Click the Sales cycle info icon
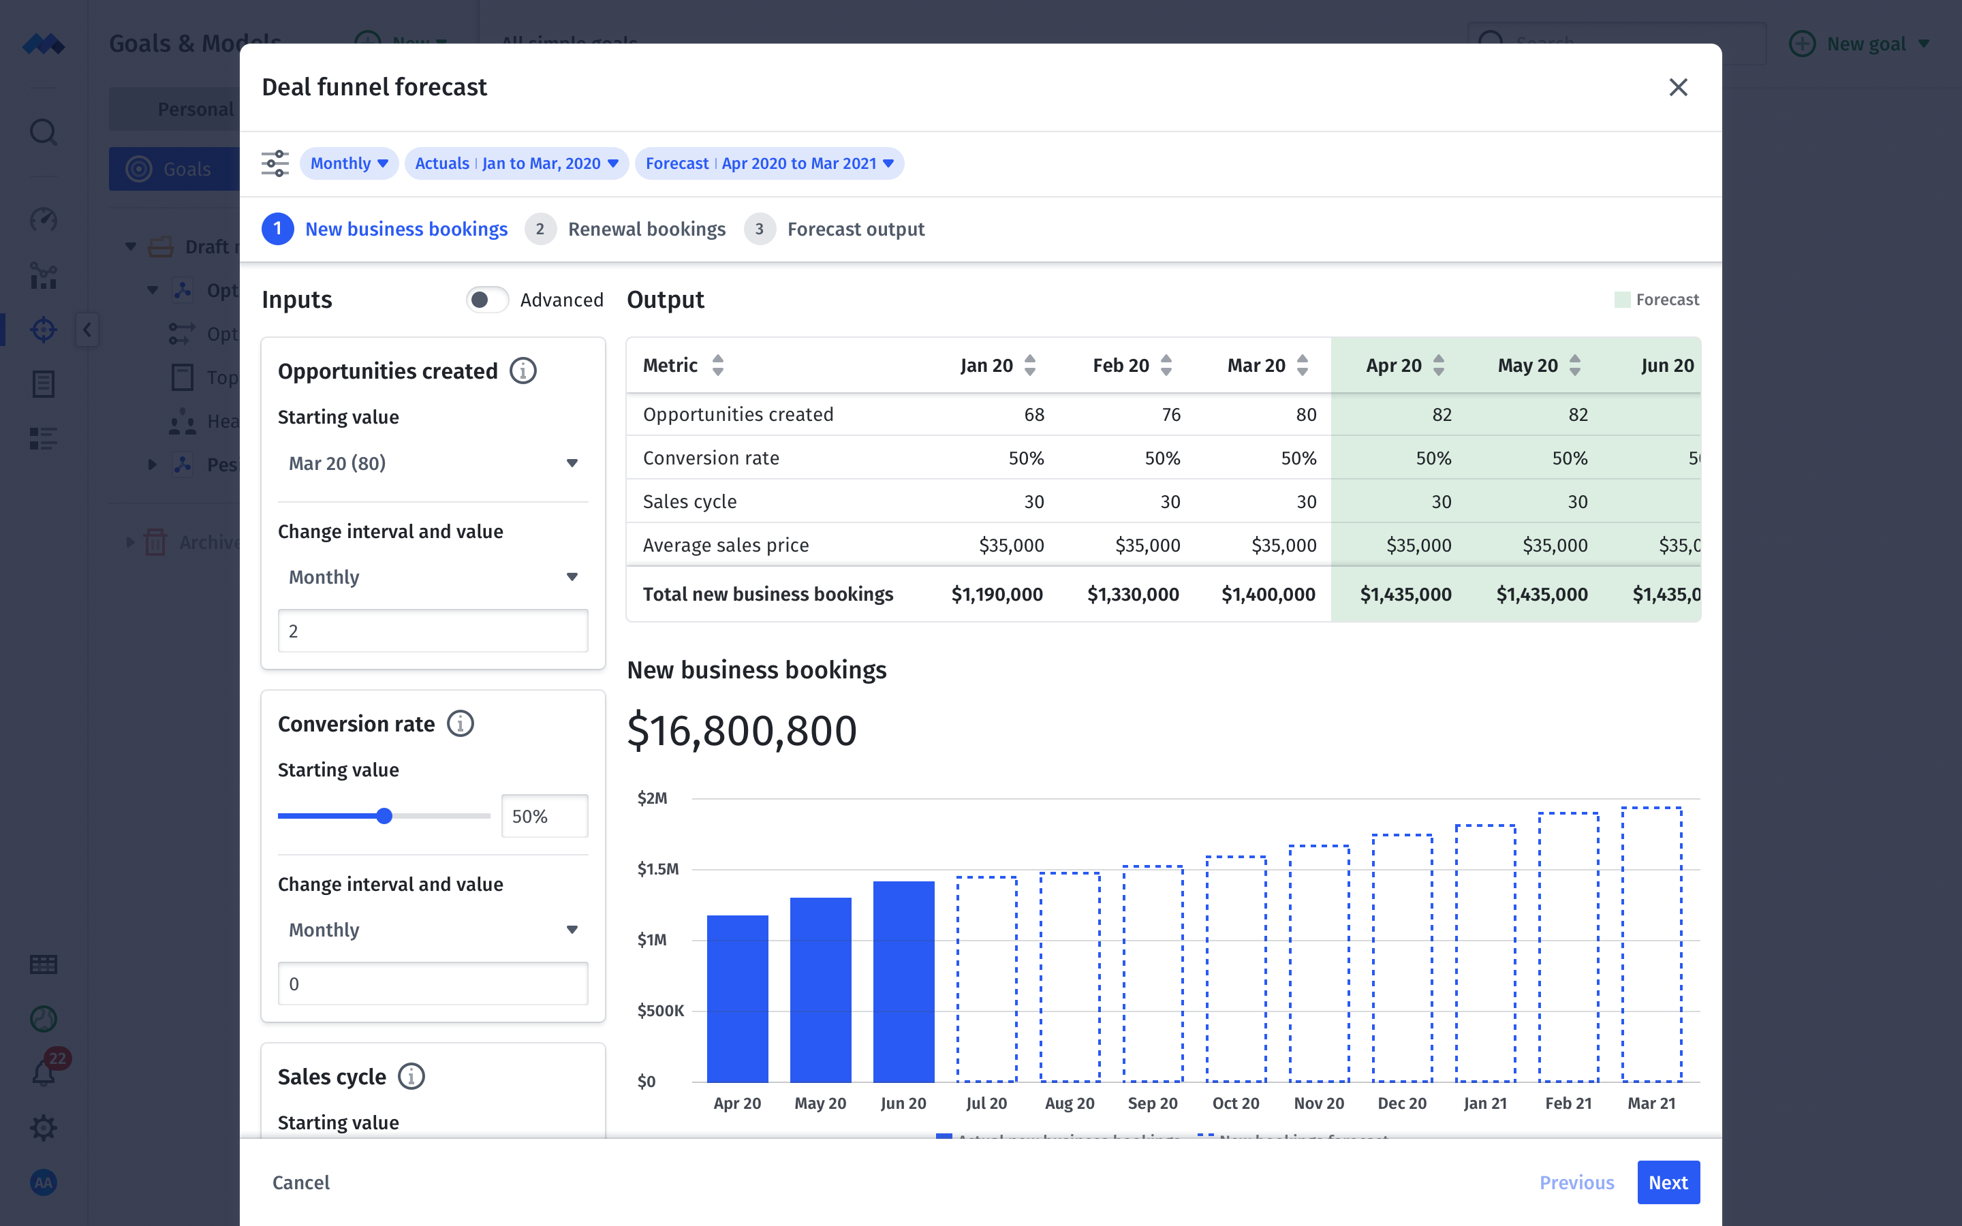 [412, 1076]
